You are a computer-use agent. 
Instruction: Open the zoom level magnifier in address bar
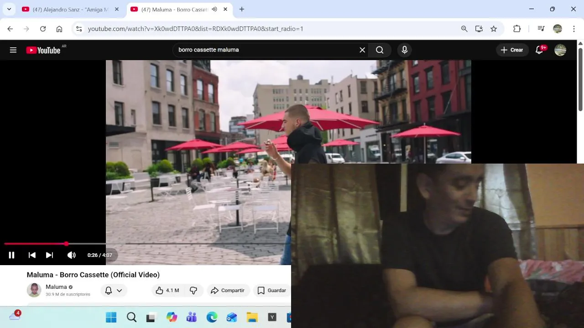pos(464,29)
